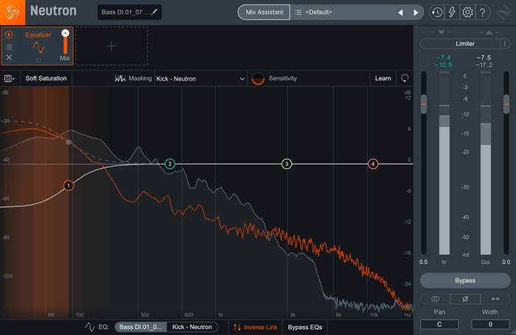This screenshot has width=516, height=335.
Task: Toggle the Equalizer module power button
Action: 9,34
